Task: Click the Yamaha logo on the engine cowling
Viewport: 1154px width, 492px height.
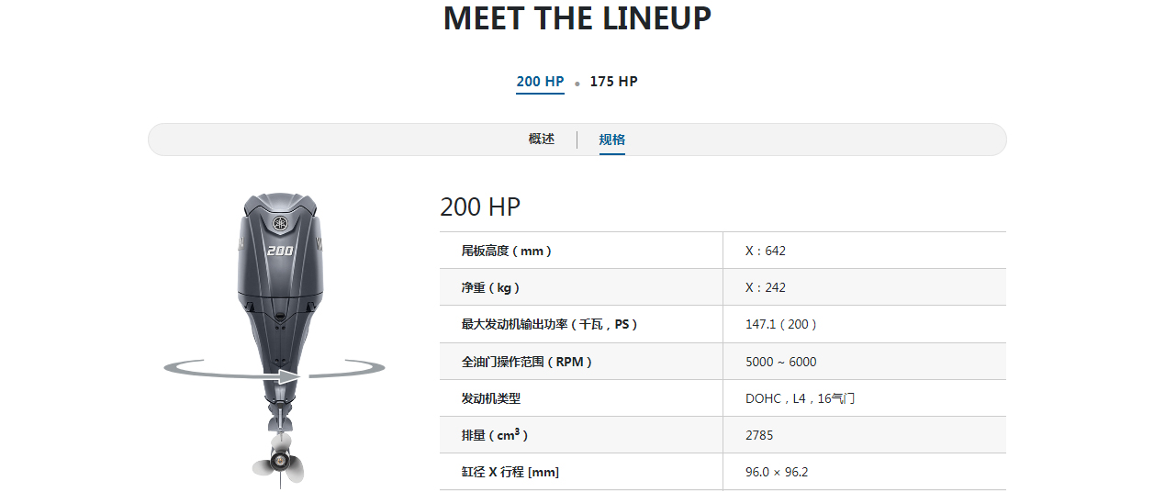Action: pyautogui.click(x=279, y=226)
